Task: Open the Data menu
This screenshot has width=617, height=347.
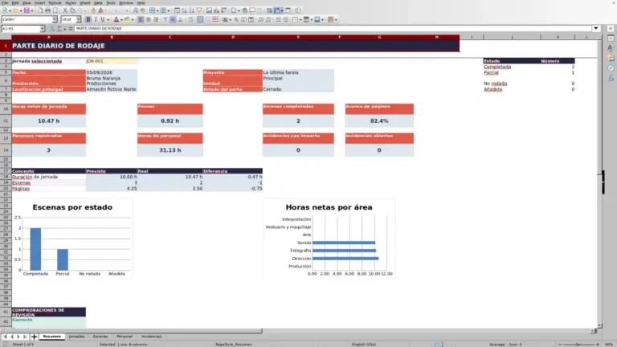Action: pyautogui.click(x=98, y=2)
